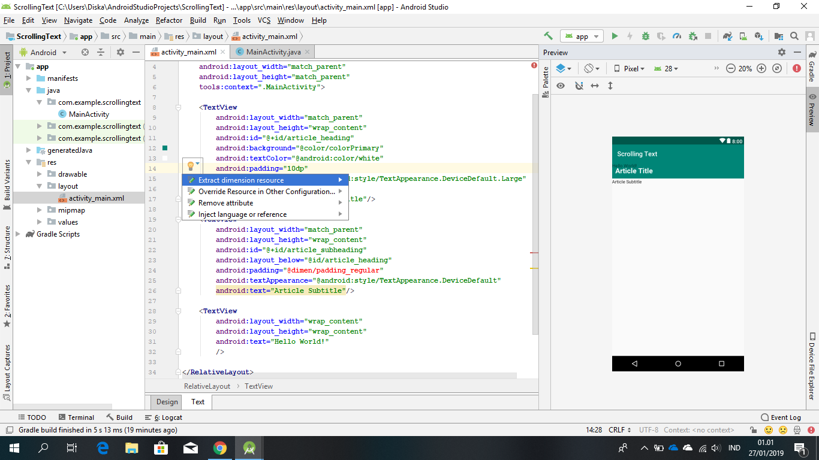This screenshot has height=460, width=819.
Task: Open Search Everywhere with the magnifier icon
Action: (794, 36)
